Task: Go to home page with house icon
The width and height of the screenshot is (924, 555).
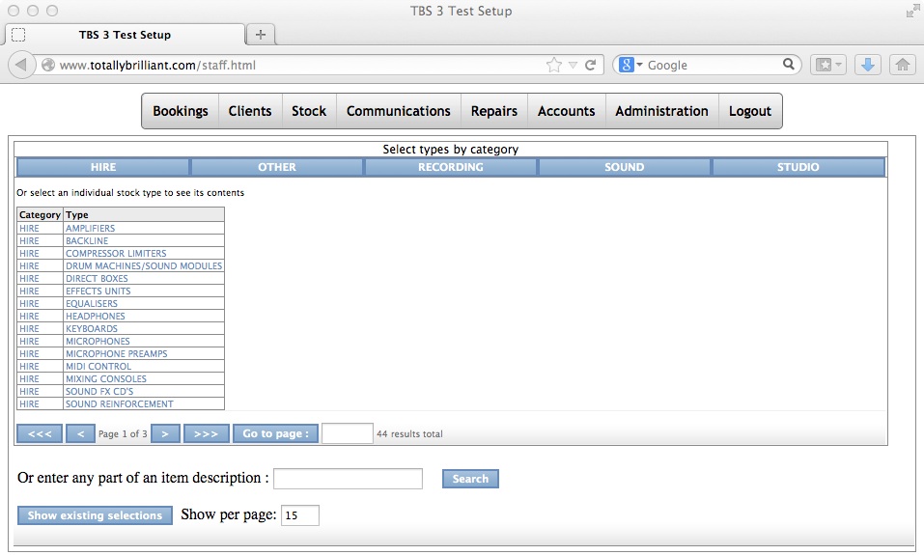Action: click(902, 65)
